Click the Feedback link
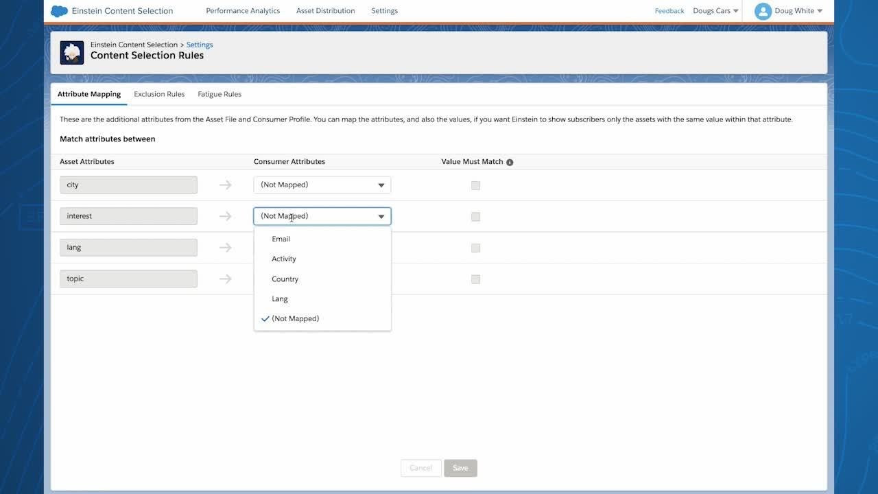 click(669, 11)
